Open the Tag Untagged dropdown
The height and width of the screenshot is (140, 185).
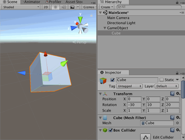[129, 86]
